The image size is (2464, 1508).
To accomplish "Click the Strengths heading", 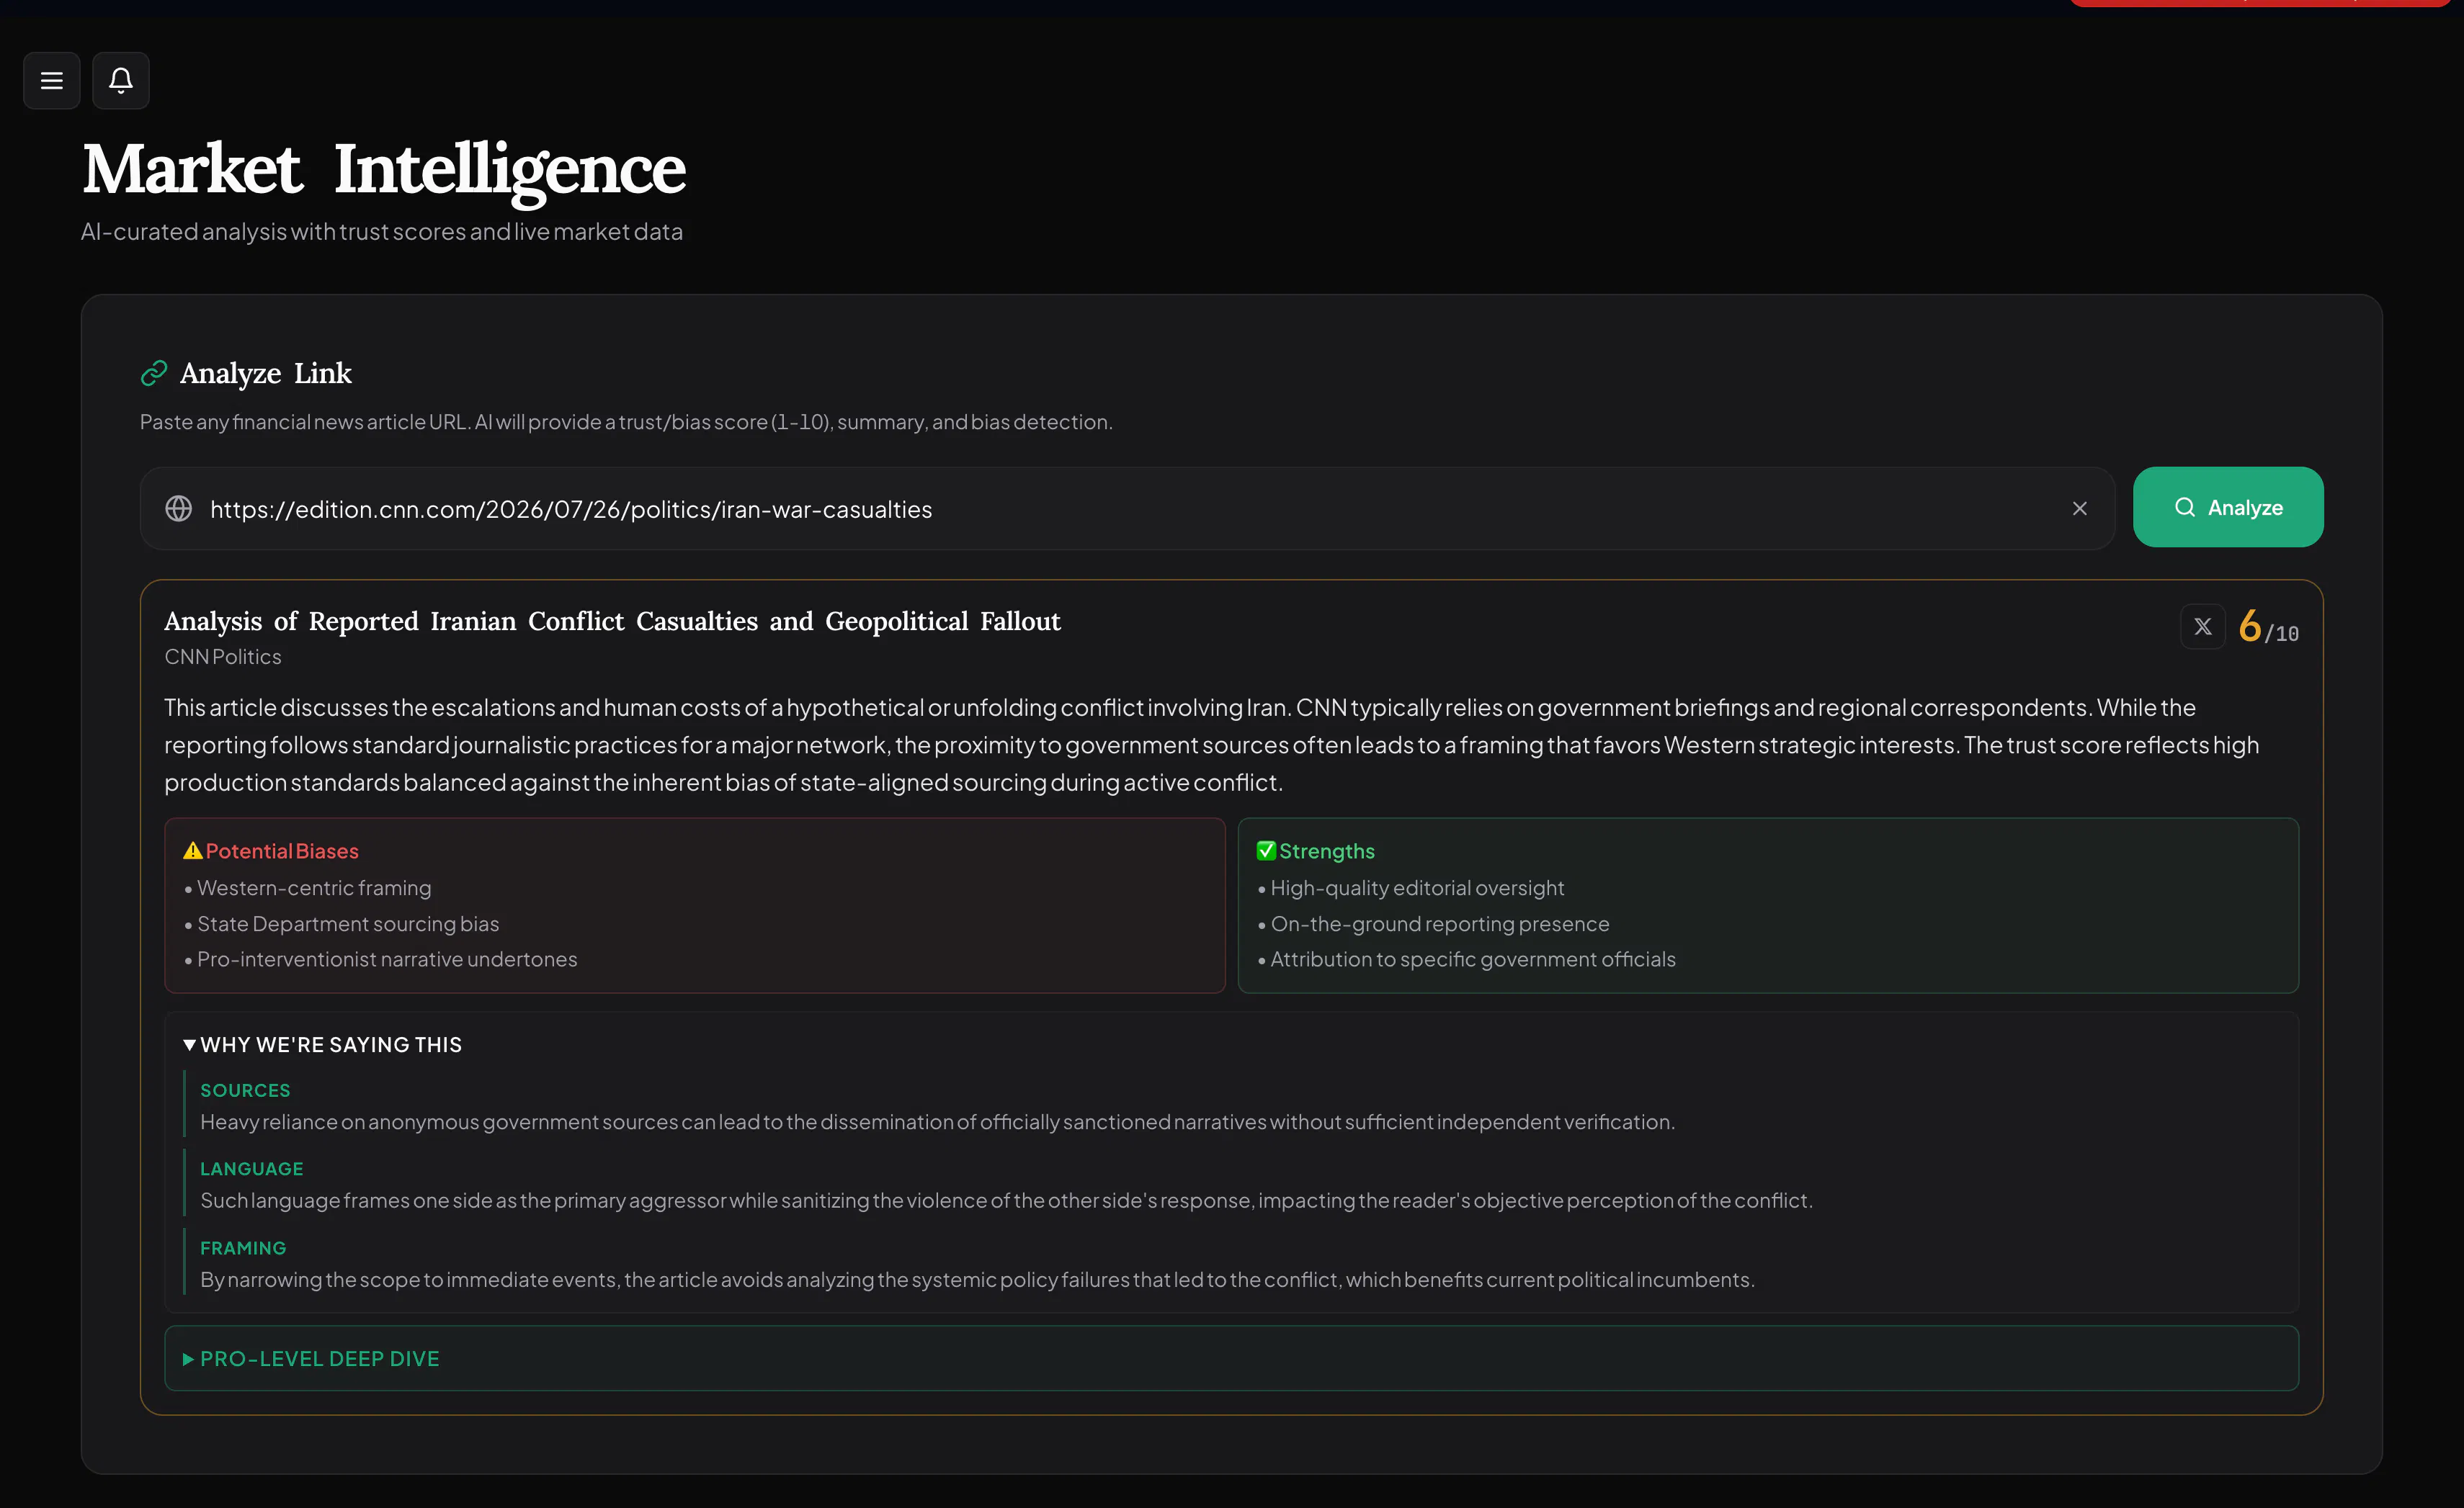I will click(1327, 851).
